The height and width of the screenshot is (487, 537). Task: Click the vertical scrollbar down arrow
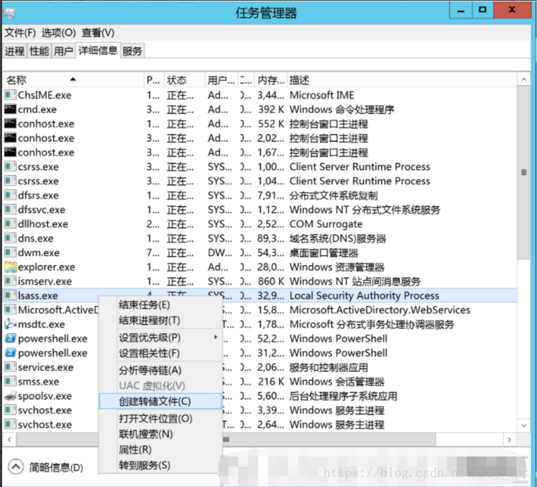(x=524, y=425)
